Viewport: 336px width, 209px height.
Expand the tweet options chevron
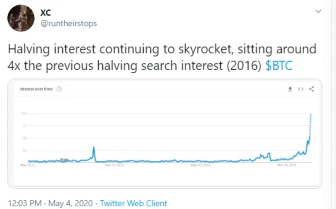pyautogui.click(x=318, y=12)
